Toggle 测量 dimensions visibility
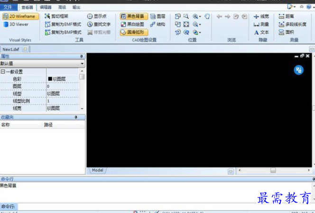315x213 pixels. (x=261, y=24)
